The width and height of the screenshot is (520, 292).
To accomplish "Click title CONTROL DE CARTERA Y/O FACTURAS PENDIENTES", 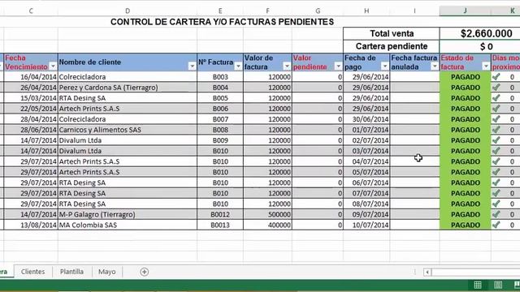I will (x=222, y=22).
